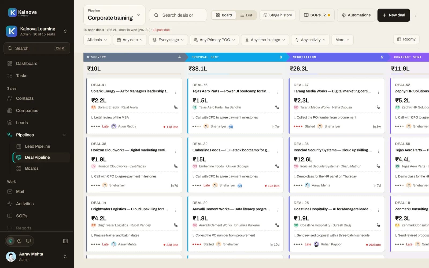The image size is (429, 268).
Task: Go to Companies in the sidebar
Action: 37,111
